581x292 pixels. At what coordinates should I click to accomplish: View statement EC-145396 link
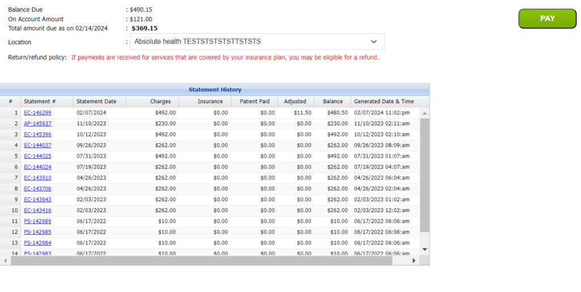[x=37, y=134]
